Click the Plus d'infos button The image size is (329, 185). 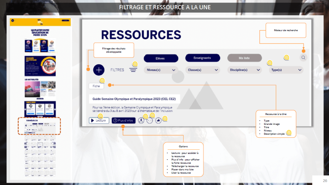123,120
